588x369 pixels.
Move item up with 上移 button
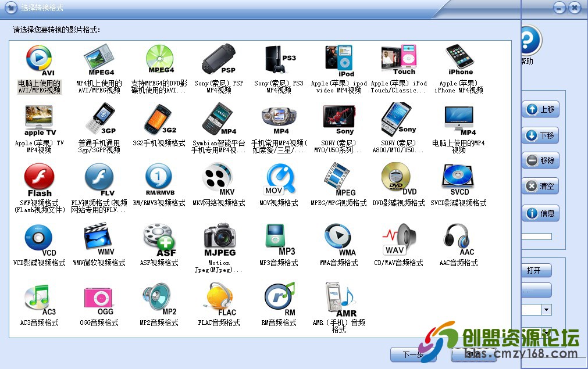pos(540,109)
